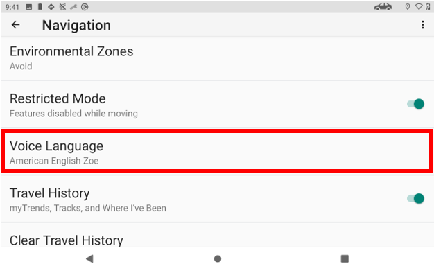Toggle the Travel History switch

tap(415, 199)
